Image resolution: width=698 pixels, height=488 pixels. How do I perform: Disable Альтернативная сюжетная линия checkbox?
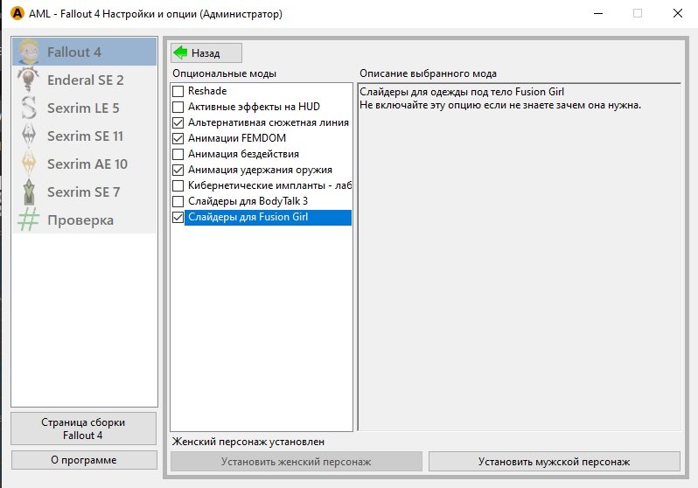coord(178,122)
